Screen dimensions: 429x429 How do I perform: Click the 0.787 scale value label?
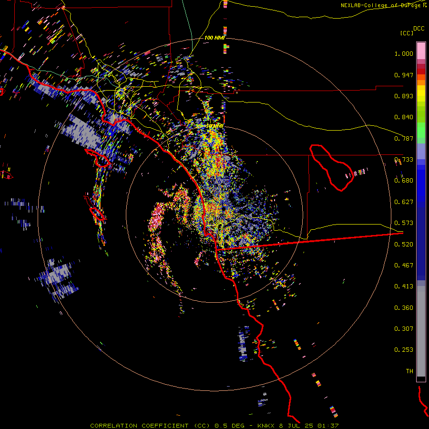pos(404,138)
